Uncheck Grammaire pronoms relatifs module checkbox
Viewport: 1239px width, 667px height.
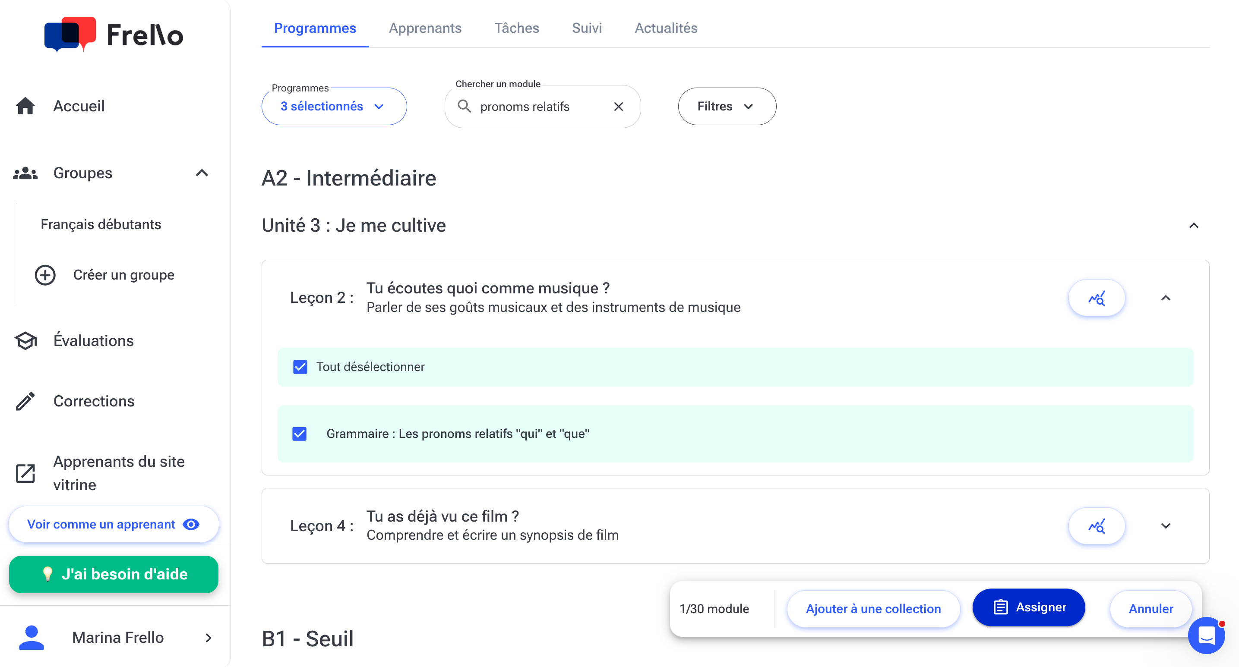tap(299, 434)
